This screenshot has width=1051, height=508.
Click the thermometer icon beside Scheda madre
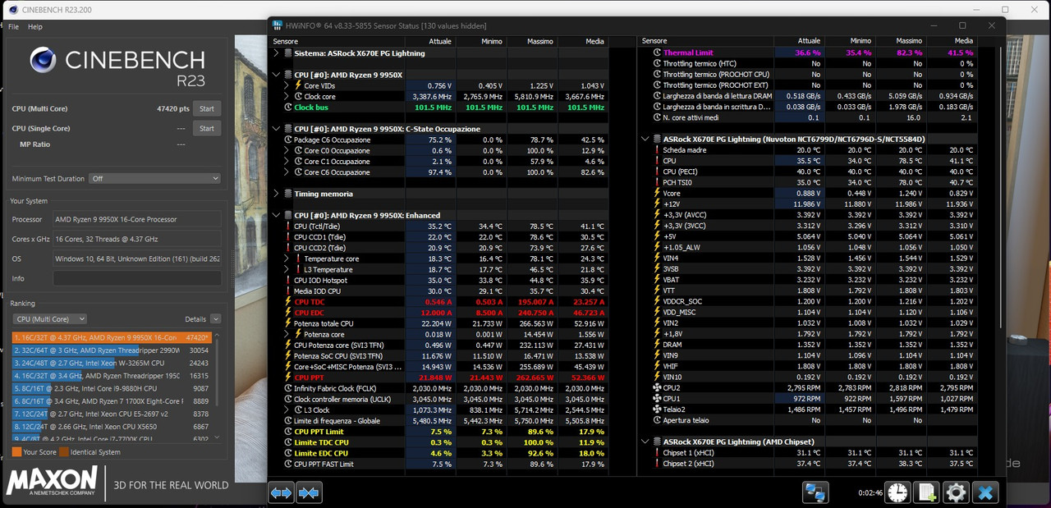657,150
